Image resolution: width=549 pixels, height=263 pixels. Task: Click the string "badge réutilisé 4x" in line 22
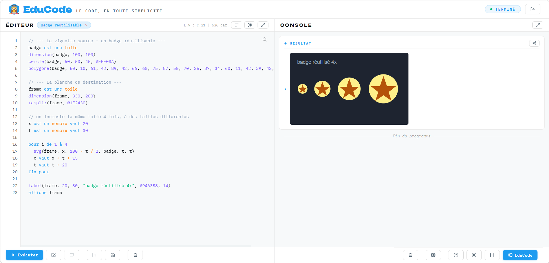pyautogui.click(x=109, y=186)
